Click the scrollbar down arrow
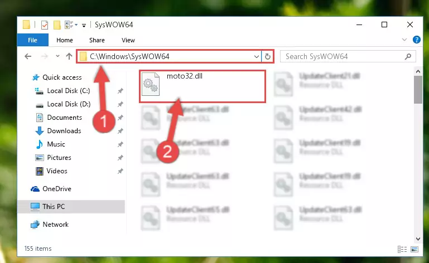 (x=418, y=238)
